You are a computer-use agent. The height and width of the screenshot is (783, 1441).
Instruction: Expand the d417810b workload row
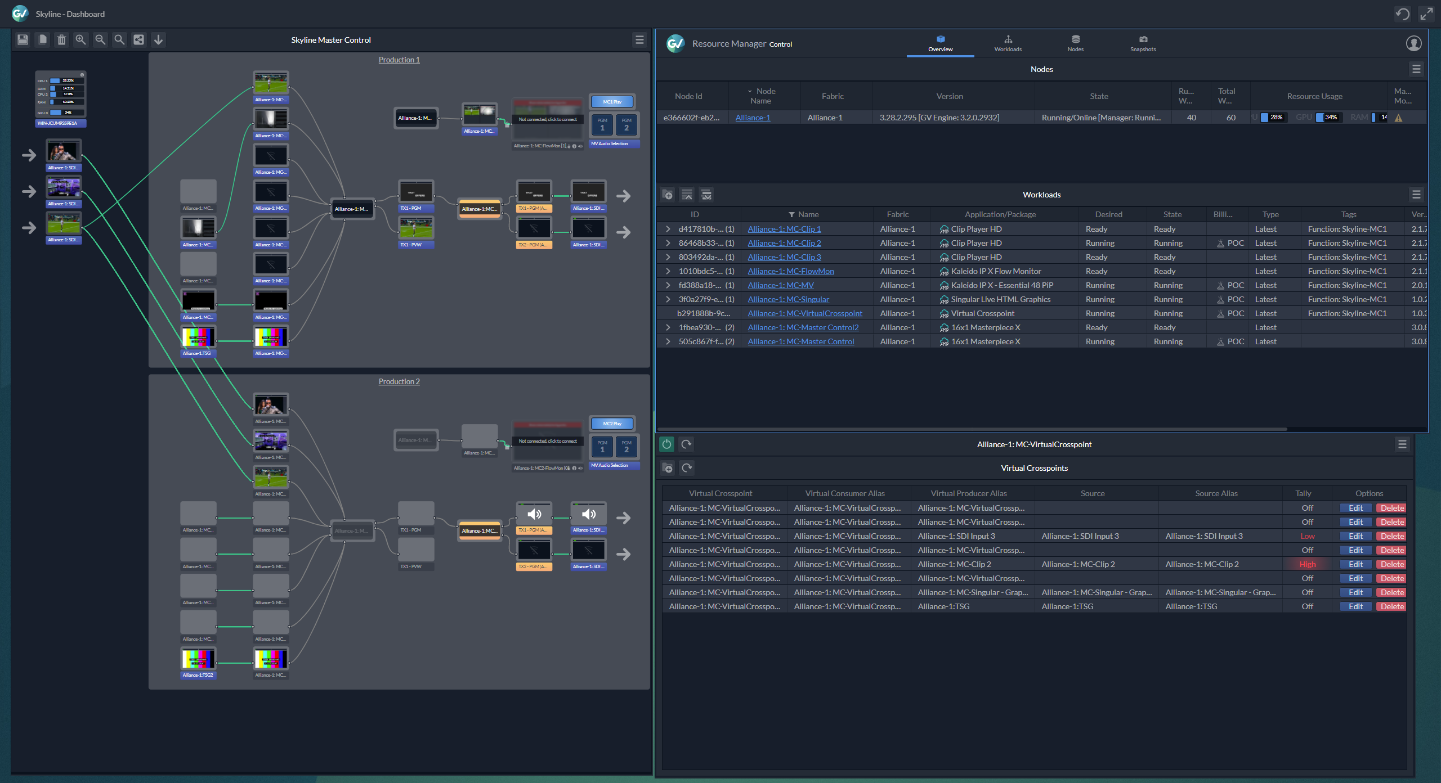click(668, 229)
